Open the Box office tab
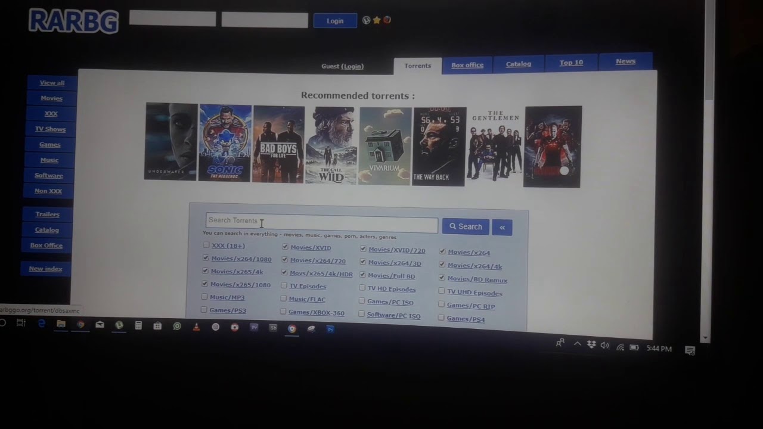This screenshot has height=429, width=763. click(467, 65)
